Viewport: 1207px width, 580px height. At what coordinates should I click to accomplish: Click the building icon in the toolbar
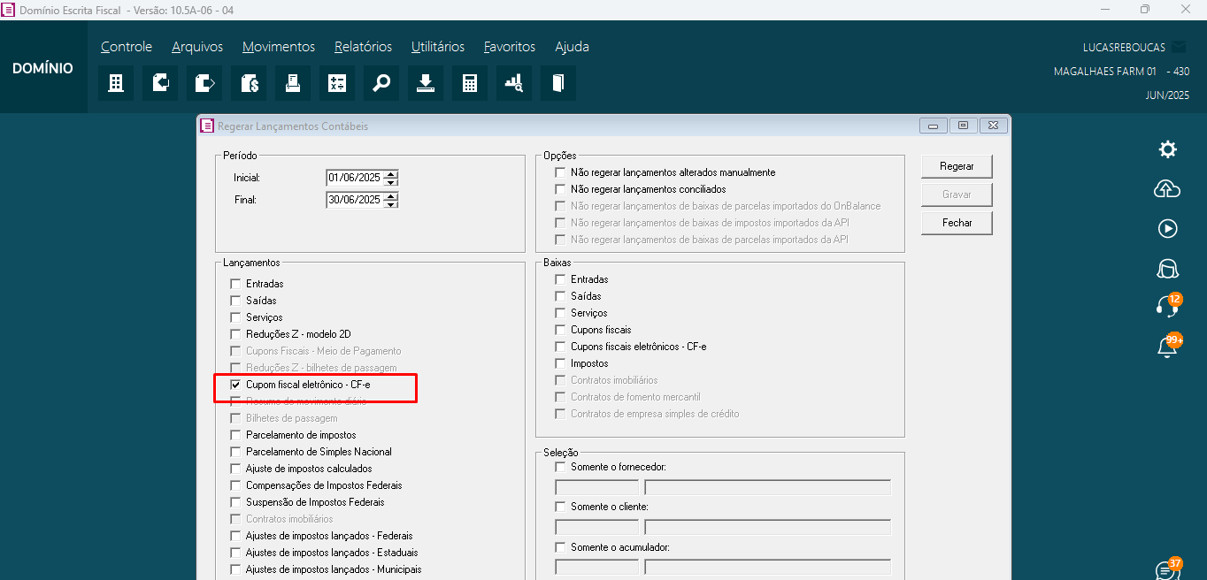tap(116, 83)
